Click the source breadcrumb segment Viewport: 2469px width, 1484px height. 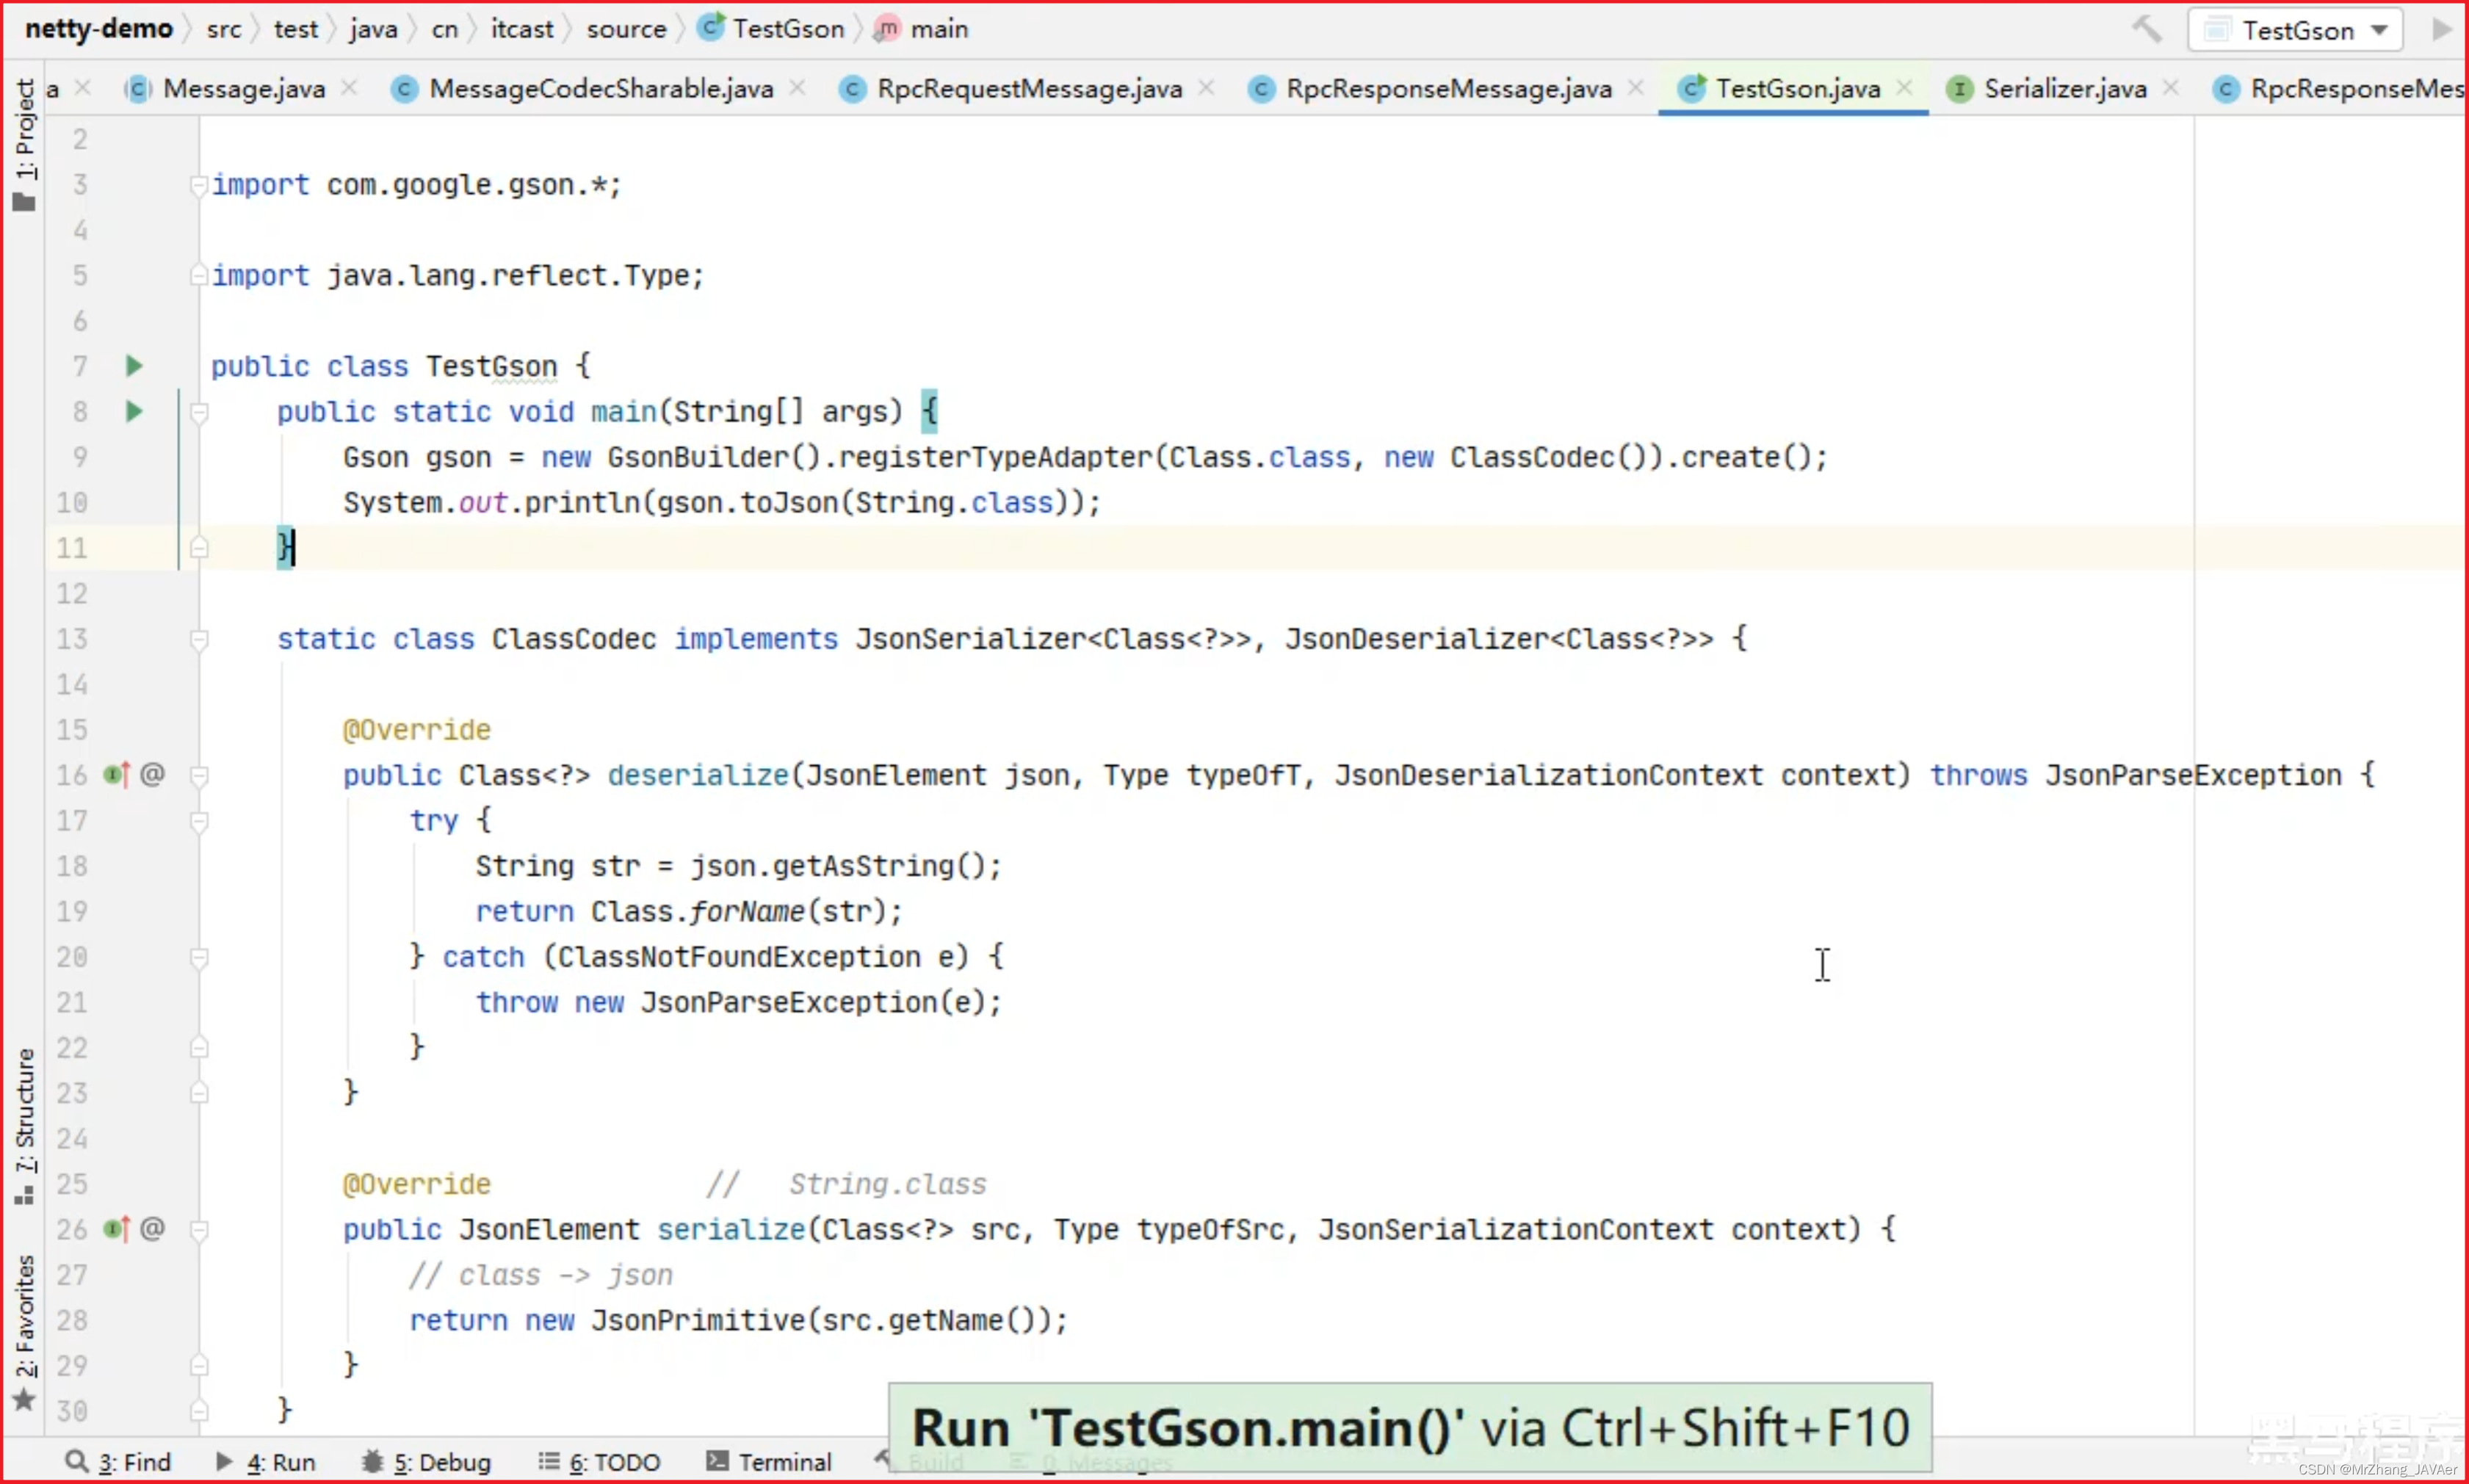pyautogui.click(x=626, y=29)
